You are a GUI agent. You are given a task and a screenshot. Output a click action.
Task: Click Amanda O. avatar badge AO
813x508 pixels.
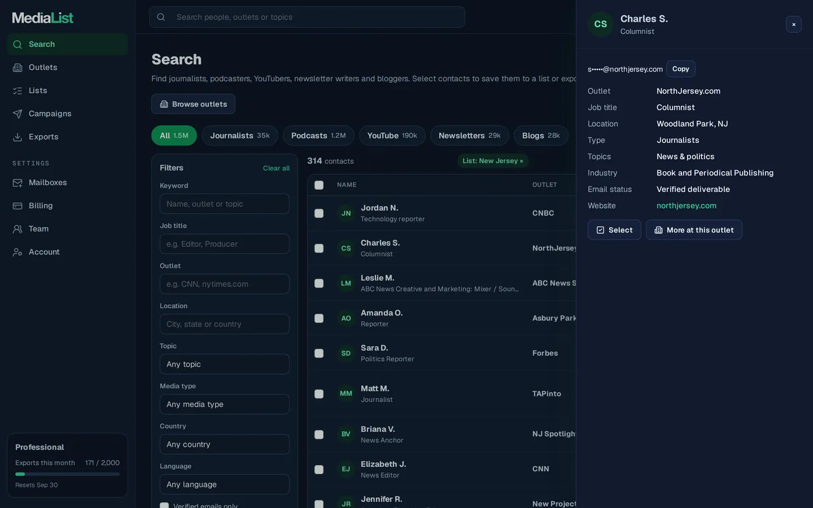tap(346, 318)
